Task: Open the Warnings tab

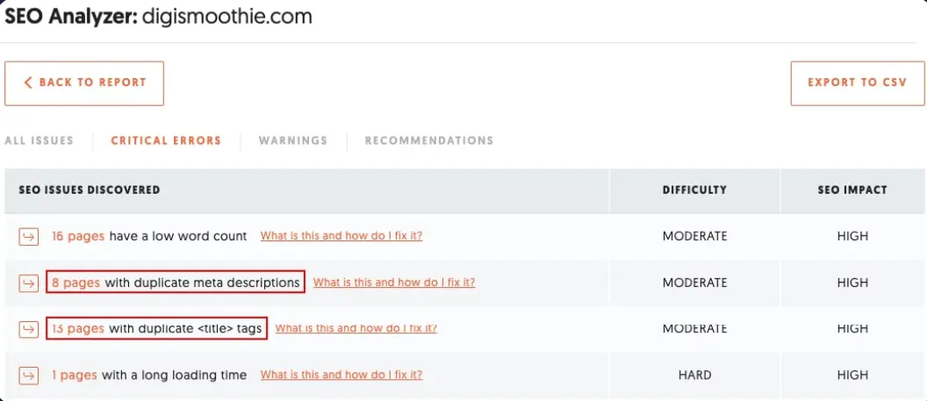Action: pyautogui.click(x=292, y=140)
